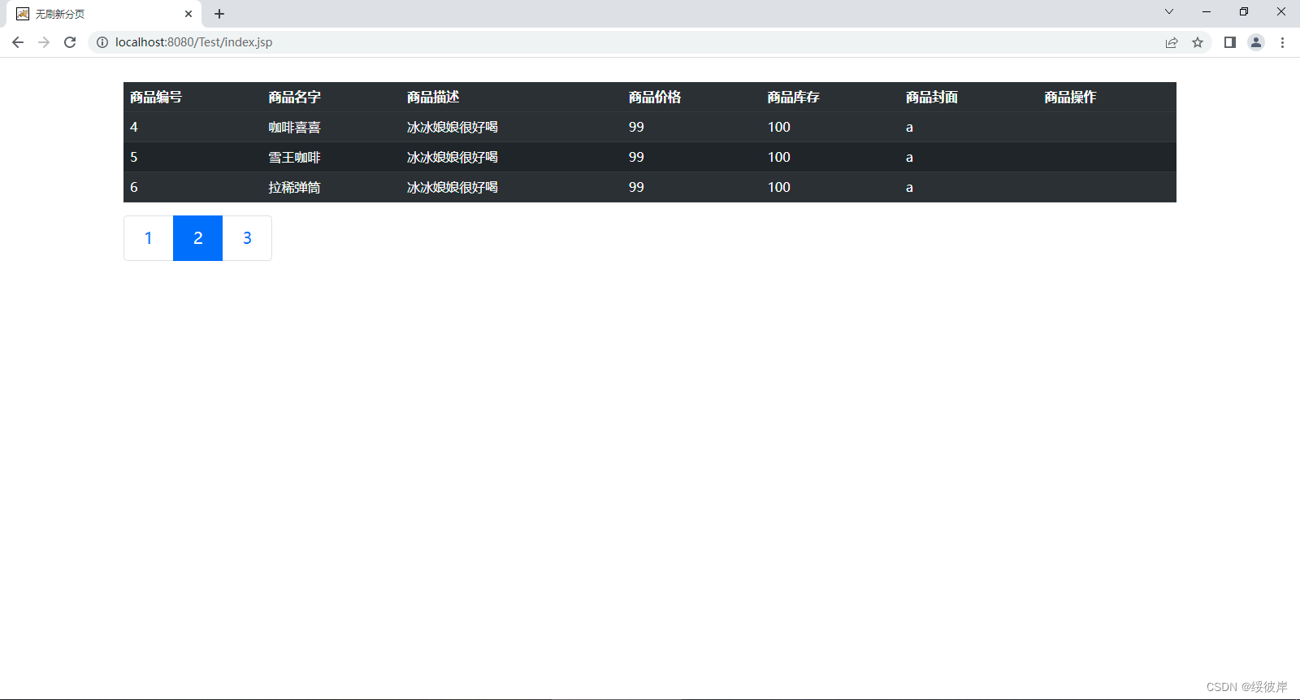The width and height of the screenshot is (1300, 700).
Task: Go to pagination page 1
Action: click(148, 238)
